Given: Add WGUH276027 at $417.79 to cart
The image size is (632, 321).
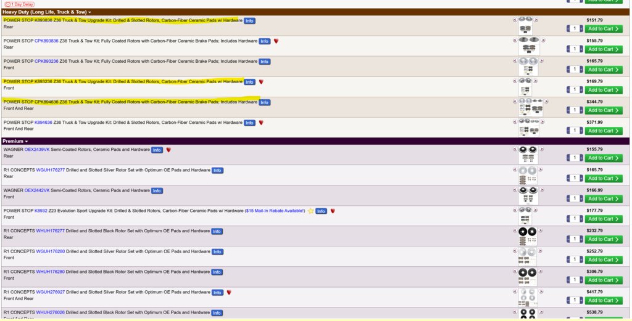Looking at the screenshot, I should (x=604, y=301).
